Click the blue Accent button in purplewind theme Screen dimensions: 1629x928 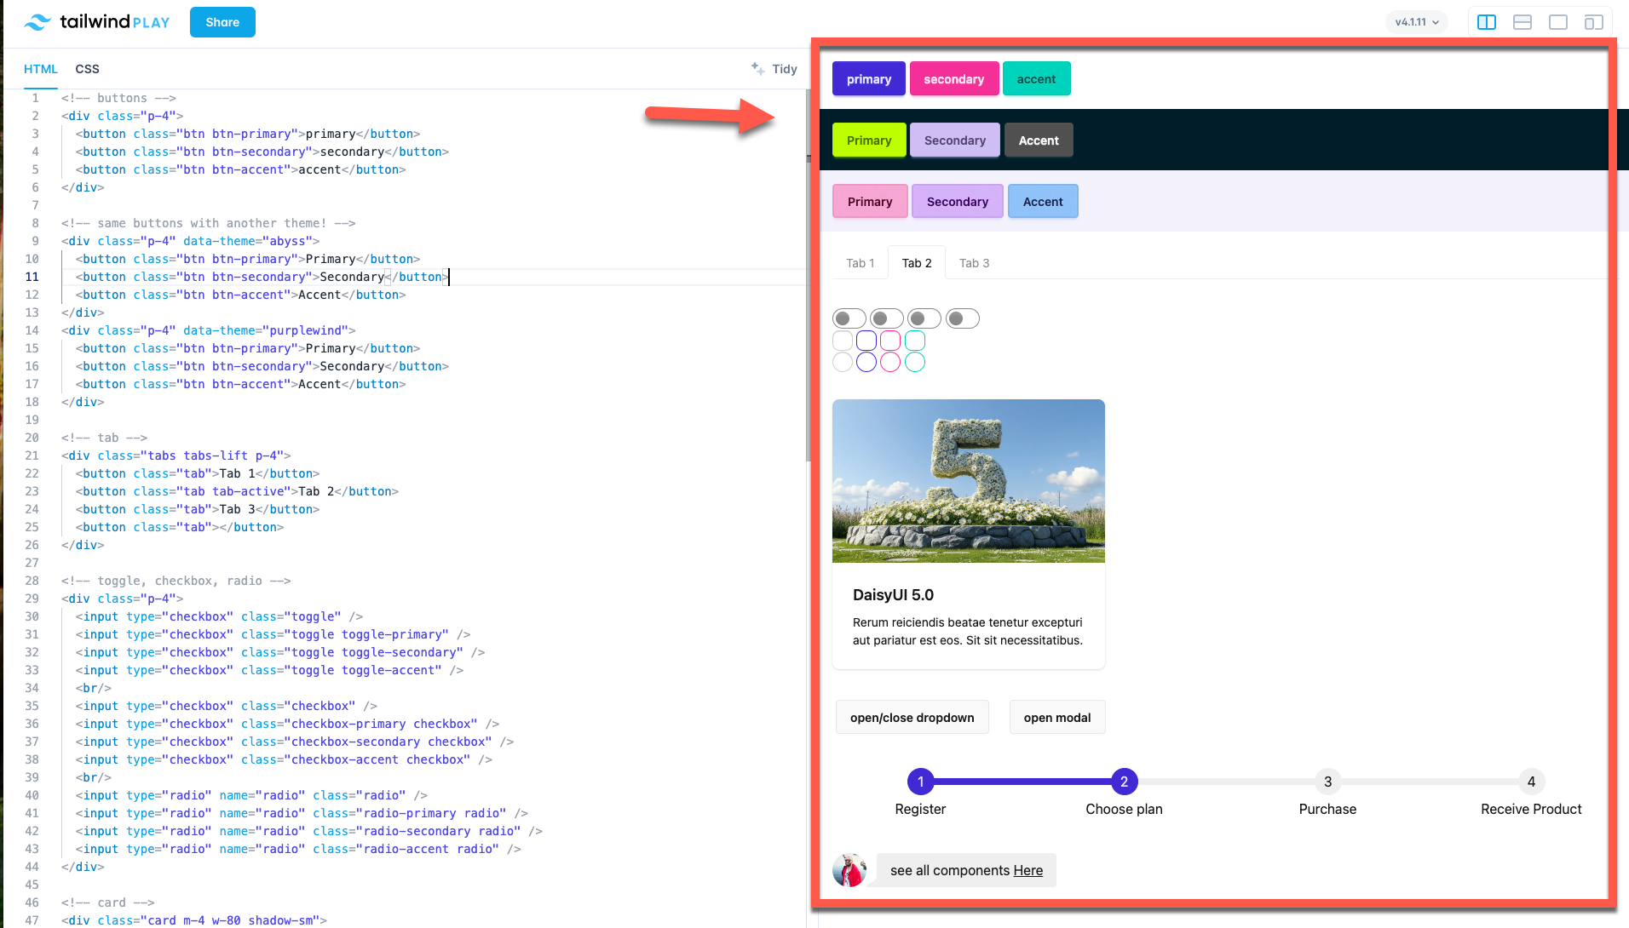(1043, 202)
